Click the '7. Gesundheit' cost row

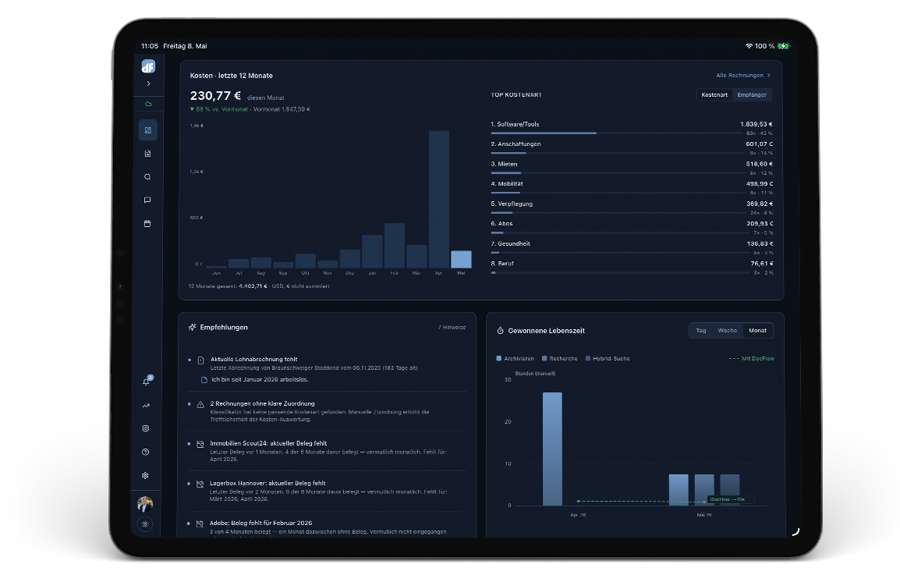tap(632, 248)
